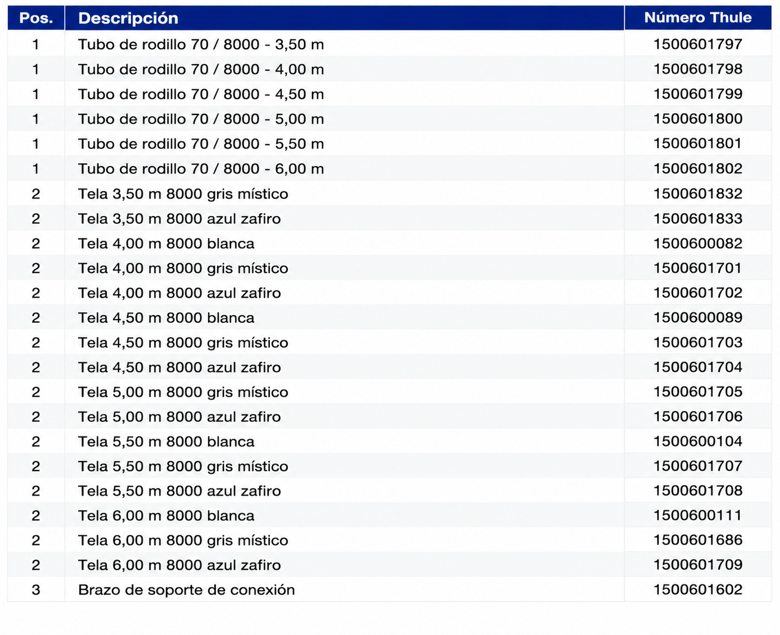Click part number 1500600082

(x=698, y=243)
